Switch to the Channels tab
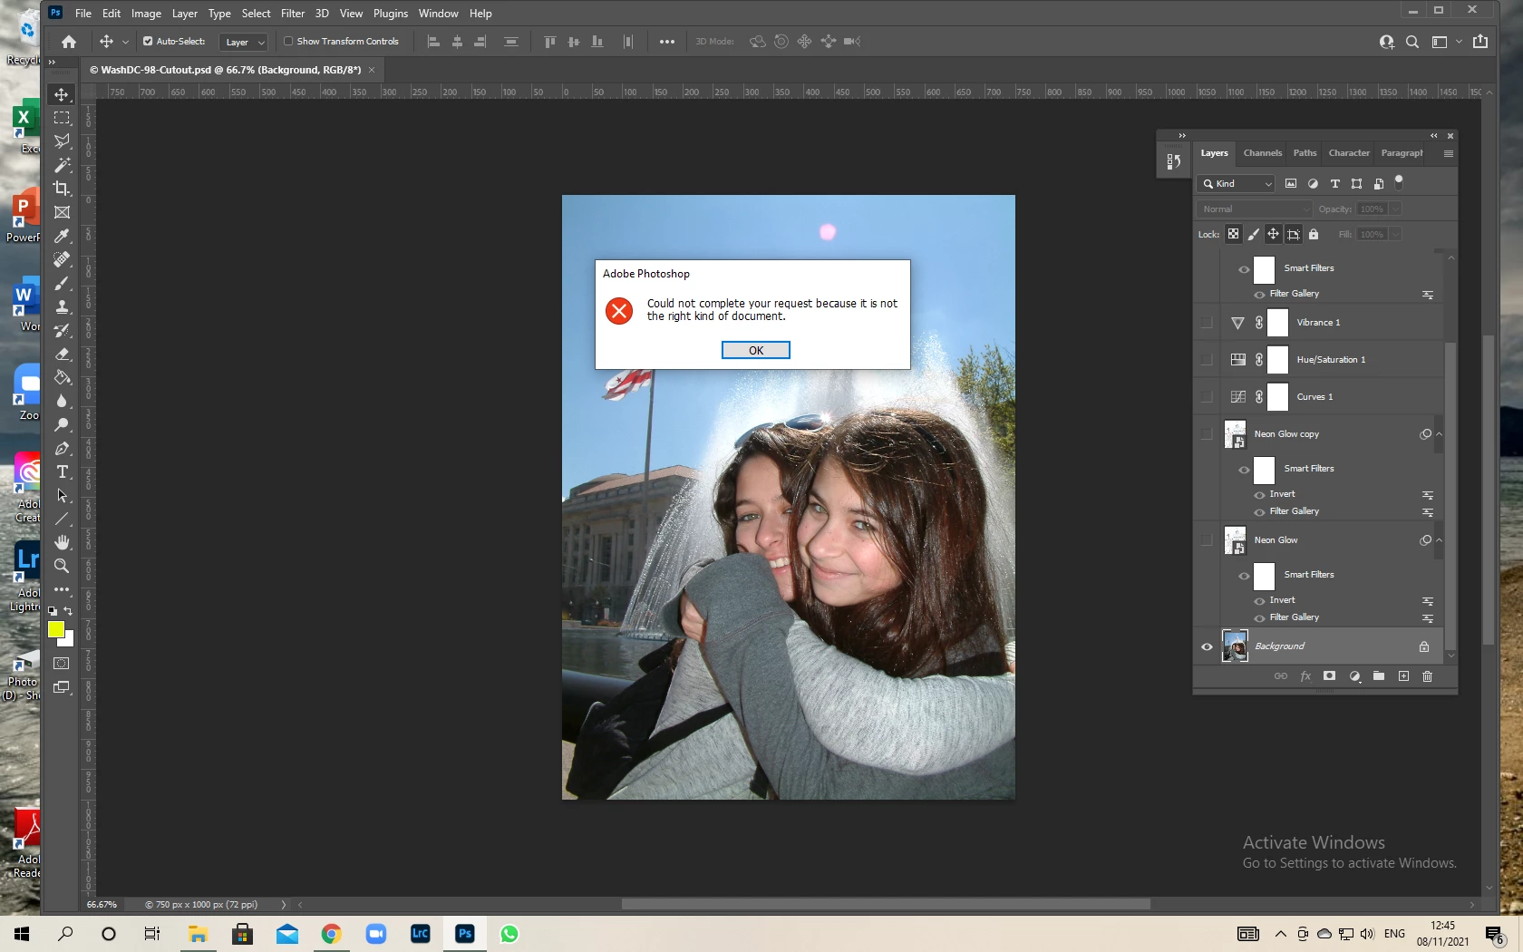Image resolution: width=1523 pixels, height=952 pixels. pyautogui.click(x=1262, y=153)
